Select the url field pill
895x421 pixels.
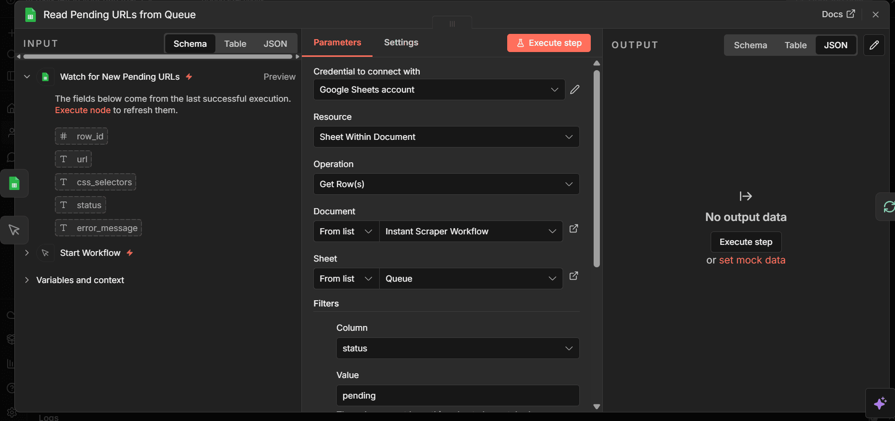[x=73, y=159]
